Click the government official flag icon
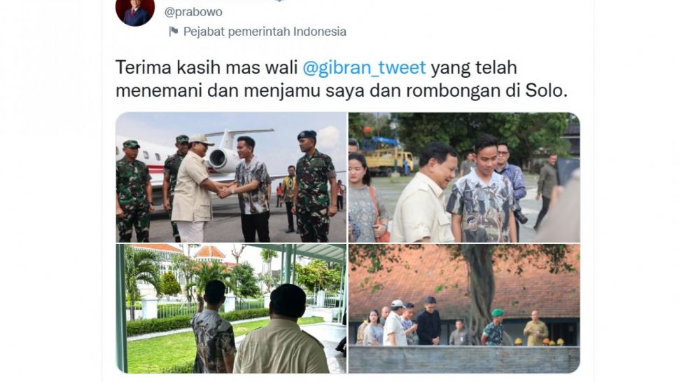The image size is (679, 382). click(174, 32)
